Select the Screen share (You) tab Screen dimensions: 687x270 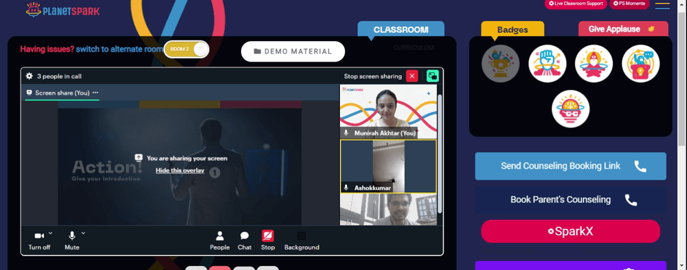(63, 93)
